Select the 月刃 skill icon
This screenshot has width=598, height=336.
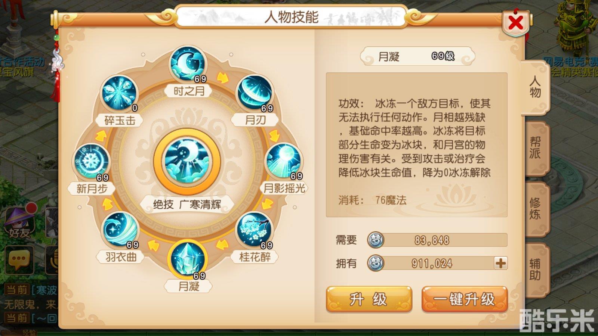coord(255,93)
